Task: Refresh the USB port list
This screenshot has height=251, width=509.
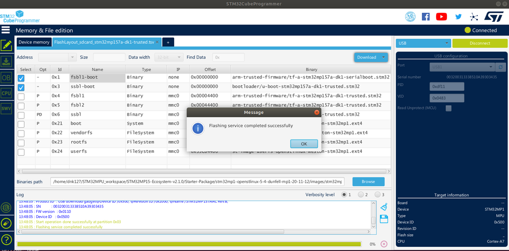Action: [500, 67]
